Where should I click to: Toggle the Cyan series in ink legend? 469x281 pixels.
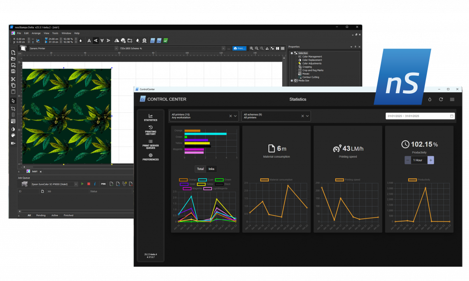202,180
